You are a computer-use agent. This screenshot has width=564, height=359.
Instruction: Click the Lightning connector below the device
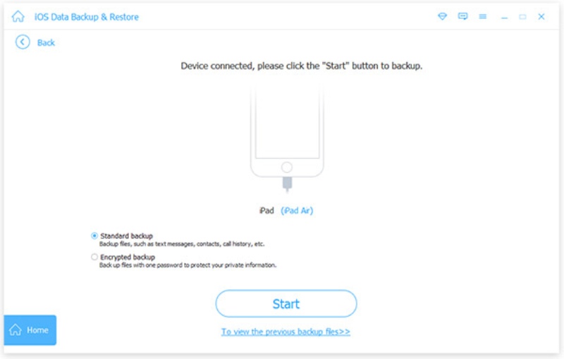click(x=286, y=185)
